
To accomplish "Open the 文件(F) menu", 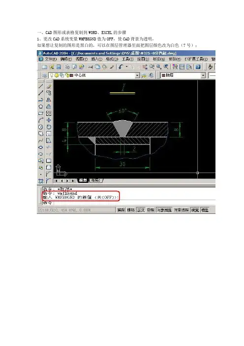I will [x=51, y=59].
